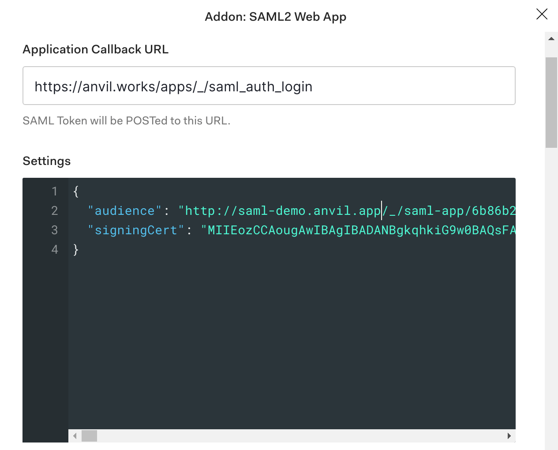Select line number 1 in the code gutter
The height and width of the screenshot is (450, 558).
[54, 191]
